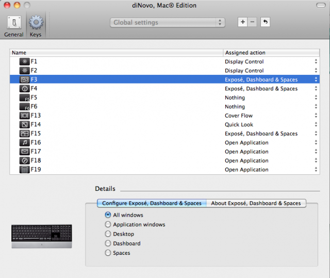Open assigned action menu for F17
Viewport: 330px width, 278px height.
316,152
